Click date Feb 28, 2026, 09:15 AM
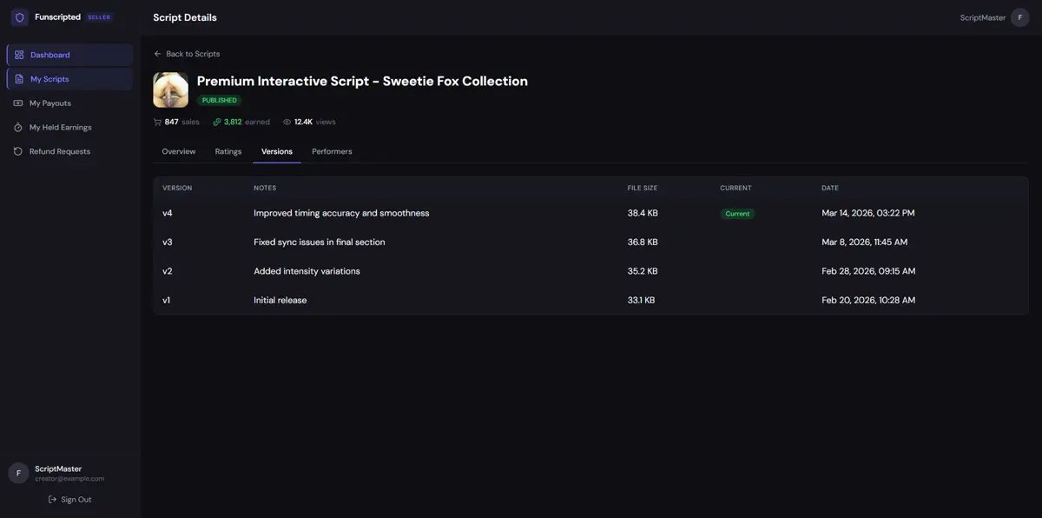 pos(868,271)
